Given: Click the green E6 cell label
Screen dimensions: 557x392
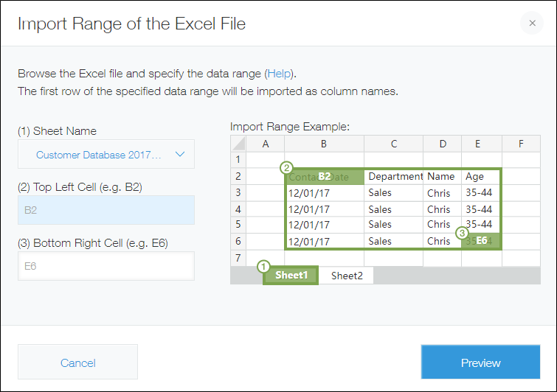Looking at the screenshot, I should point(481,241).
